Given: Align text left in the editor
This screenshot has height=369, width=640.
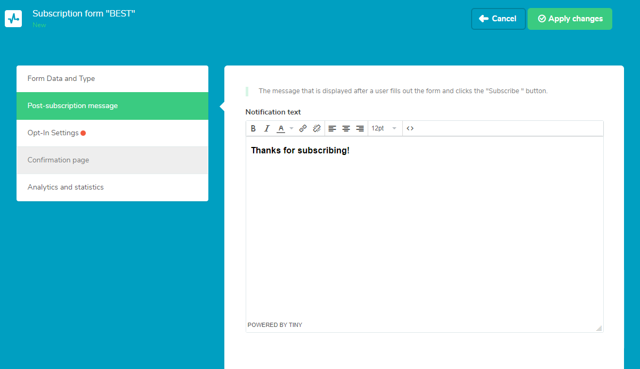Looking at the screenshot, I should coord(332,128).
